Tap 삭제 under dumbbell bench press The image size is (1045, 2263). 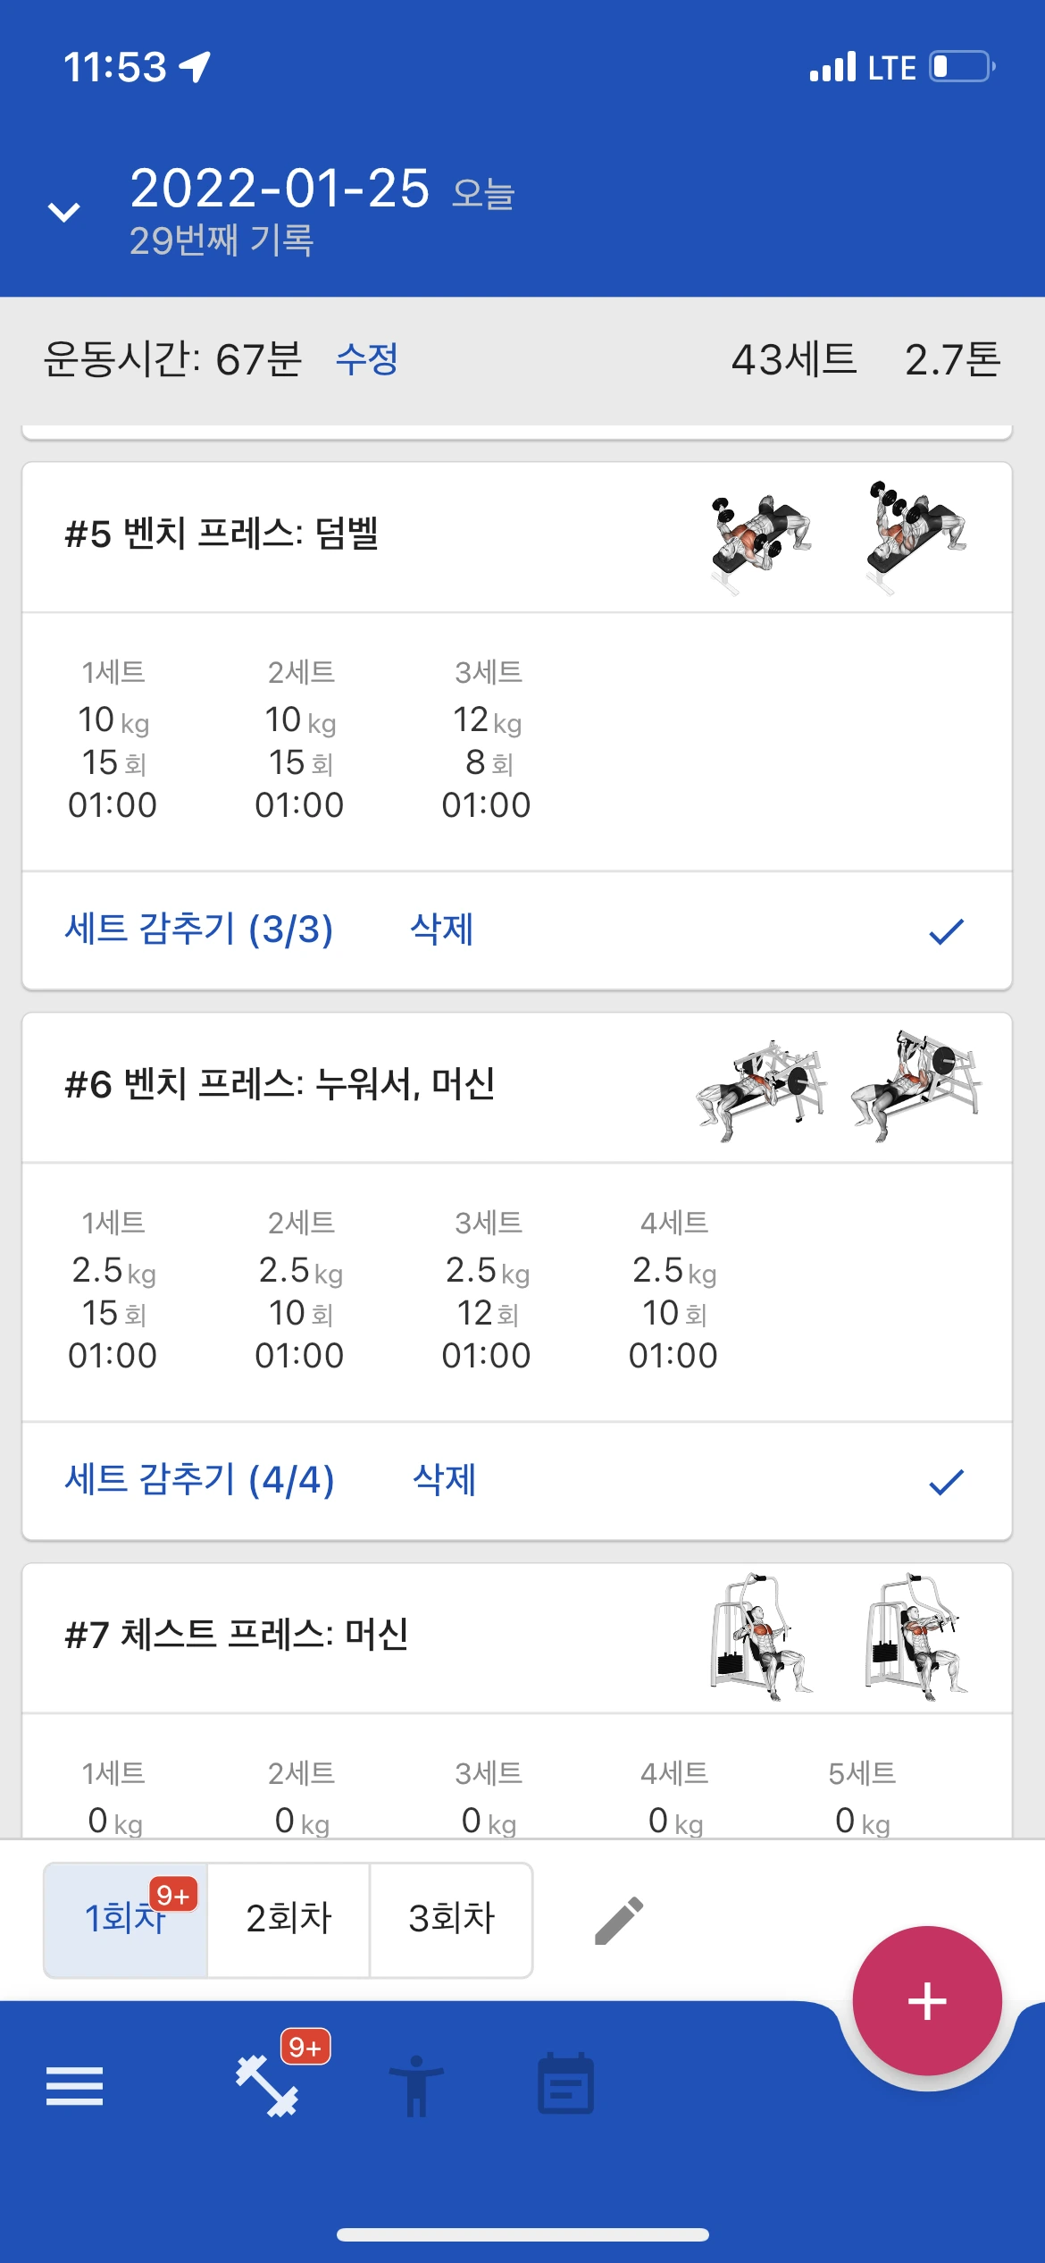(x=442, y=930)
